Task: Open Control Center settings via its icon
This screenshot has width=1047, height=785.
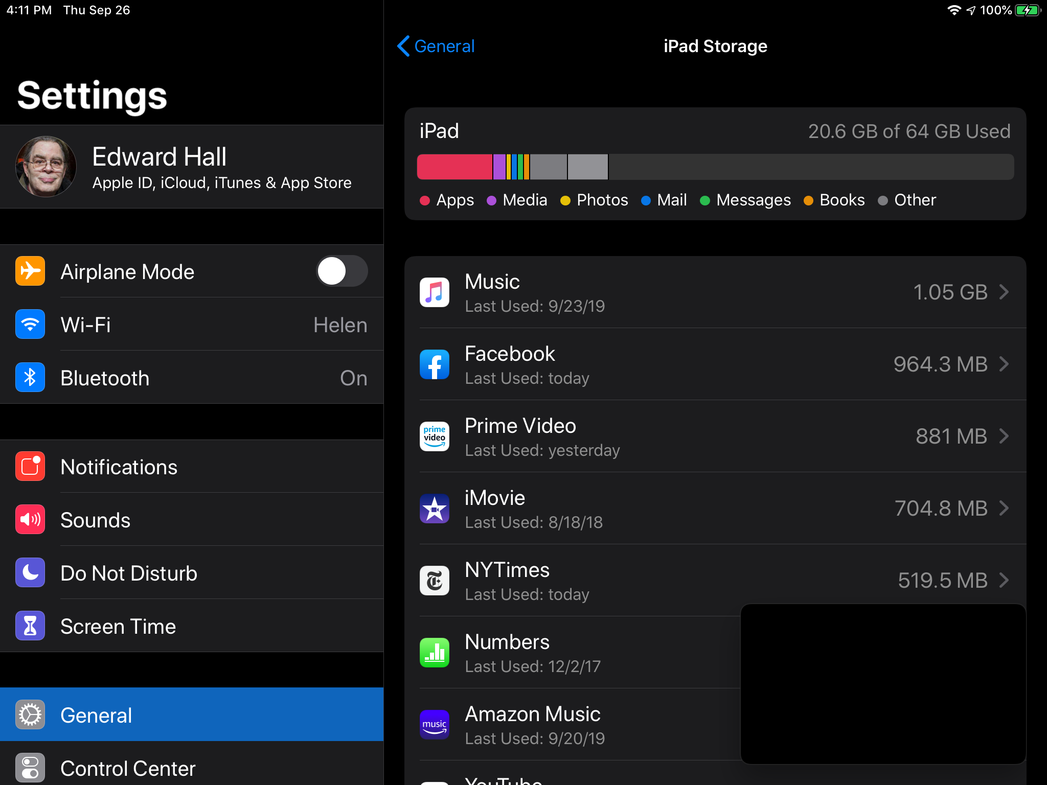Action: (30, 767)
